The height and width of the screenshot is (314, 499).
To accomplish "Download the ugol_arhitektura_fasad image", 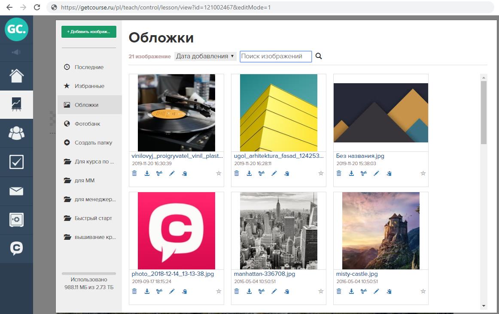I will point(249,173).
